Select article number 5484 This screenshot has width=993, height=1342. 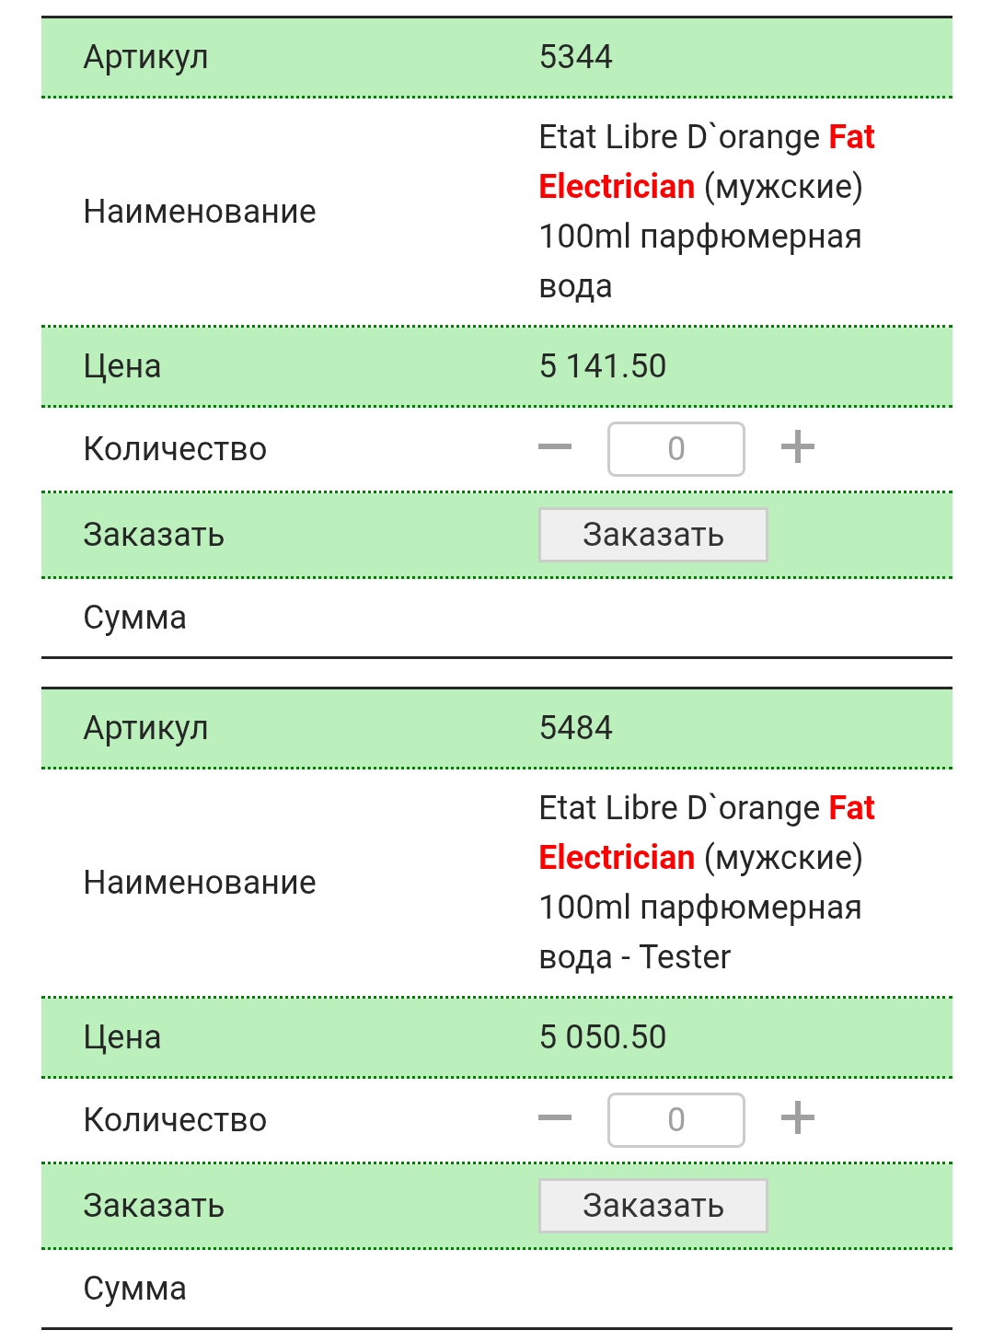point(576,728)
